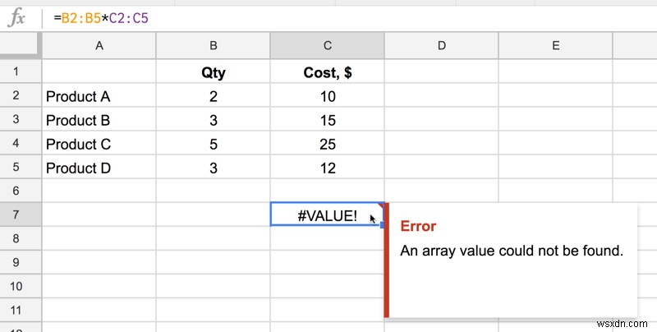
Task: Click the Qty header cell
Action: pos(214,71)
